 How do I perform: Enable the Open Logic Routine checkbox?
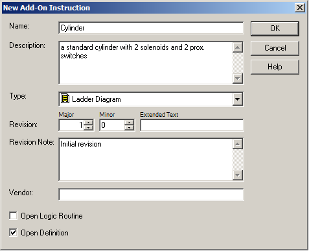coord(13,216)
